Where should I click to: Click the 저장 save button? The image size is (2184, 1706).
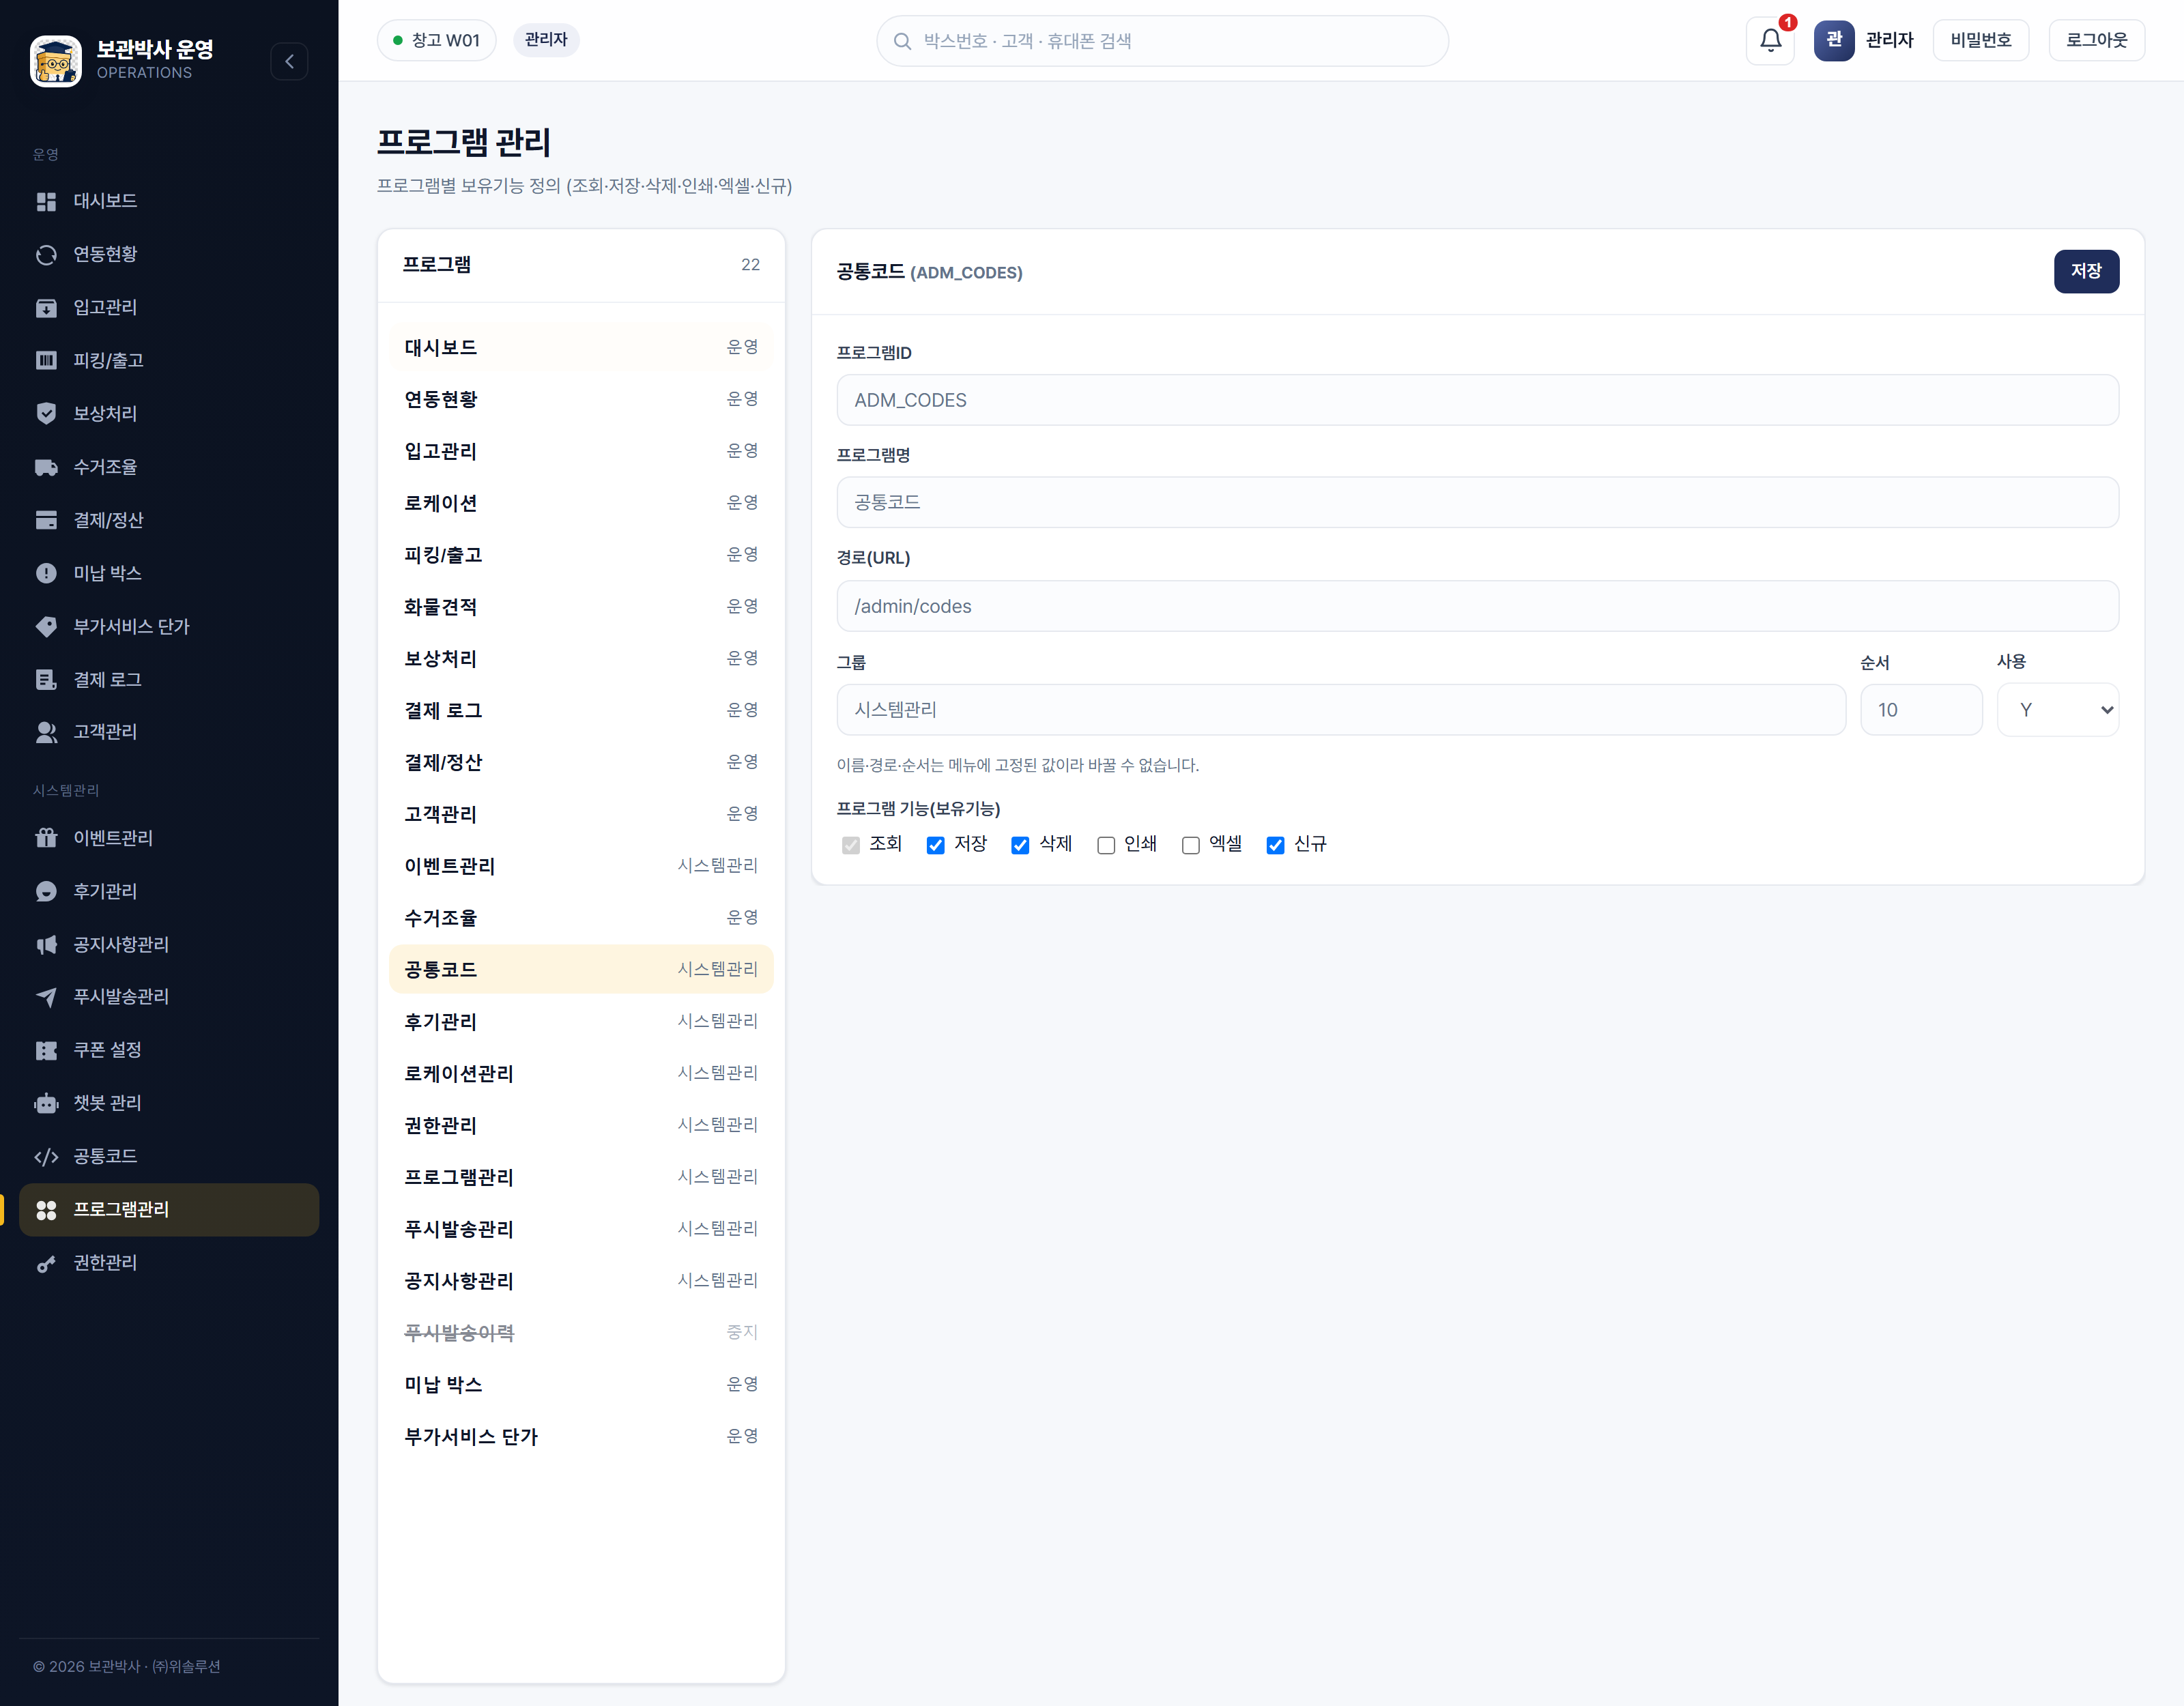point(2086,271)
